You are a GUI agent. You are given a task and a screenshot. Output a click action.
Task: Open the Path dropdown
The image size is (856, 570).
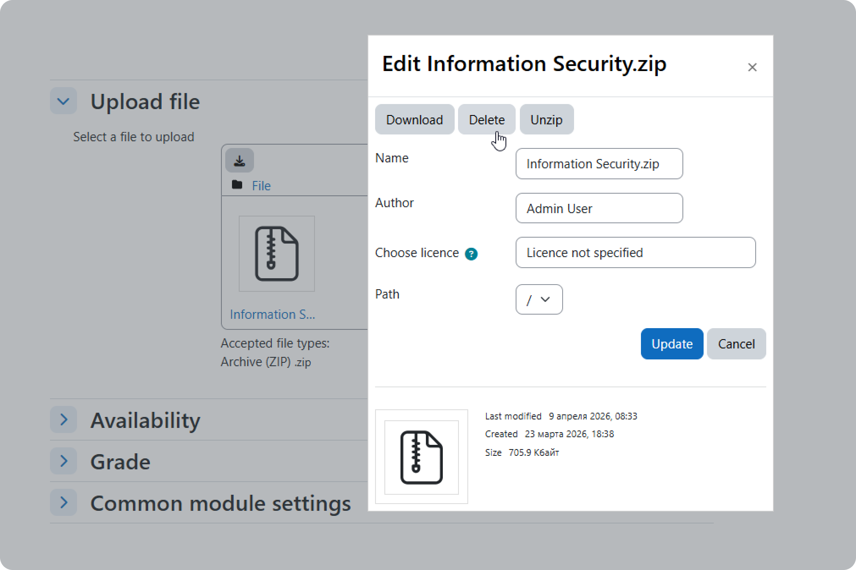pos(539,299)
